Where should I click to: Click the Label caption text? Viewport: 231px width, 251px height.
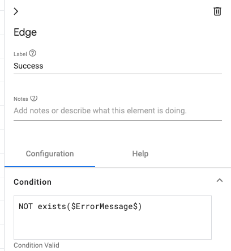click(20, 54)
